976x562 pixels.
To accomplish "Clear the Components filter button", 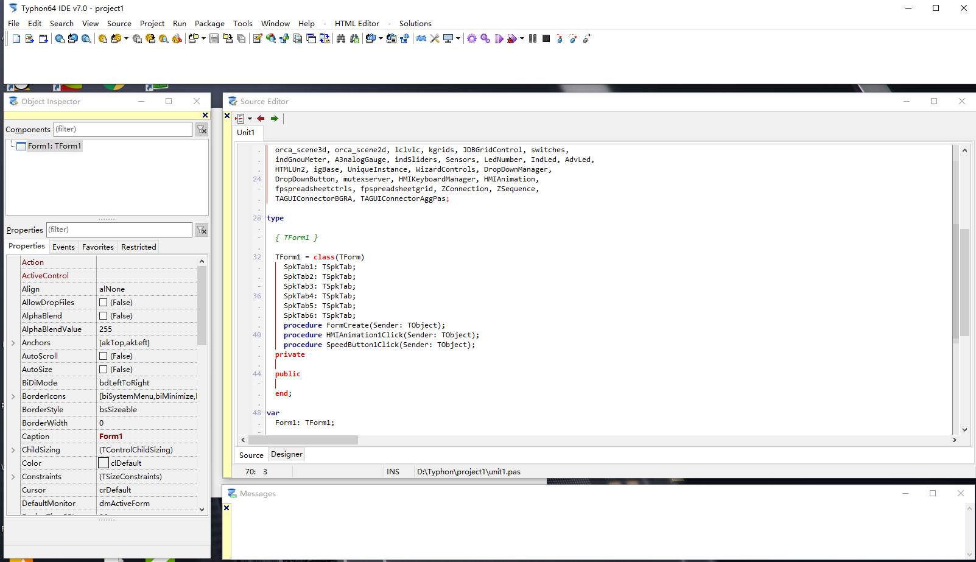I will [202, 130].
